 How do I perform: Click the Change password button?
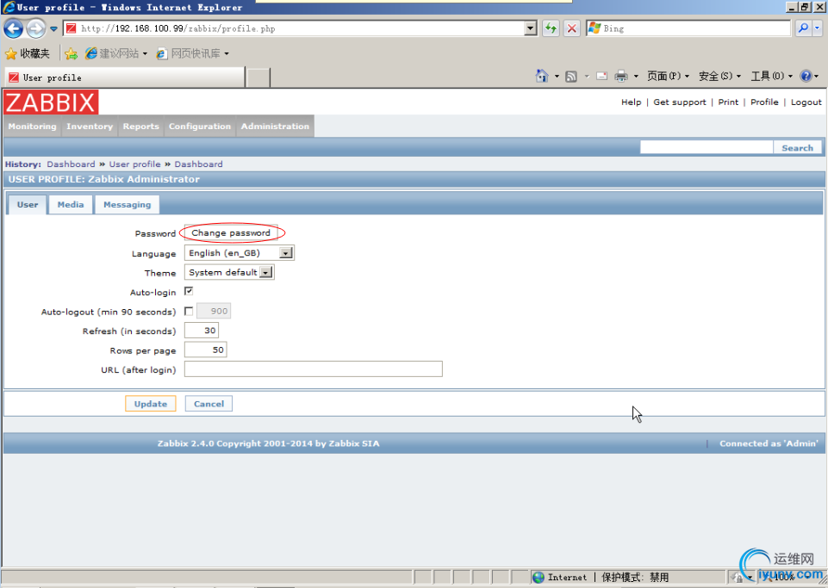tap(231, 232)
